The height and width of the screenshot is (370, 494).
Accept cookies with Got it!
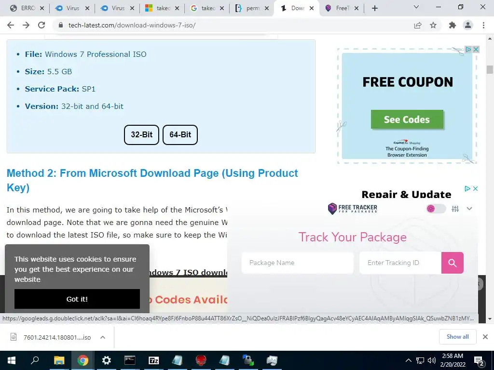pyautogui.click(x=77, y=299)
